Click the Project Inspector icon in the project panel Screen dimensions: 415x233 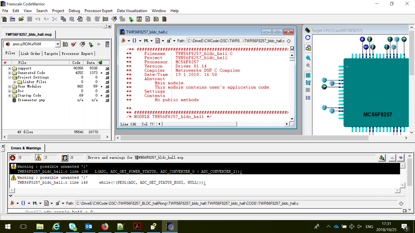(x=107, y=44)
